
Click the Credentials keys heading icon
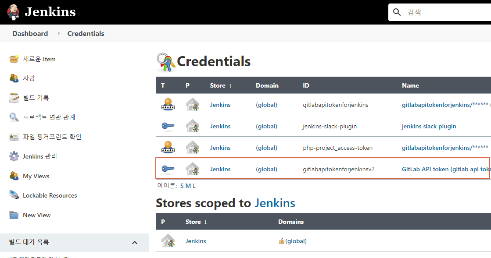166,62
